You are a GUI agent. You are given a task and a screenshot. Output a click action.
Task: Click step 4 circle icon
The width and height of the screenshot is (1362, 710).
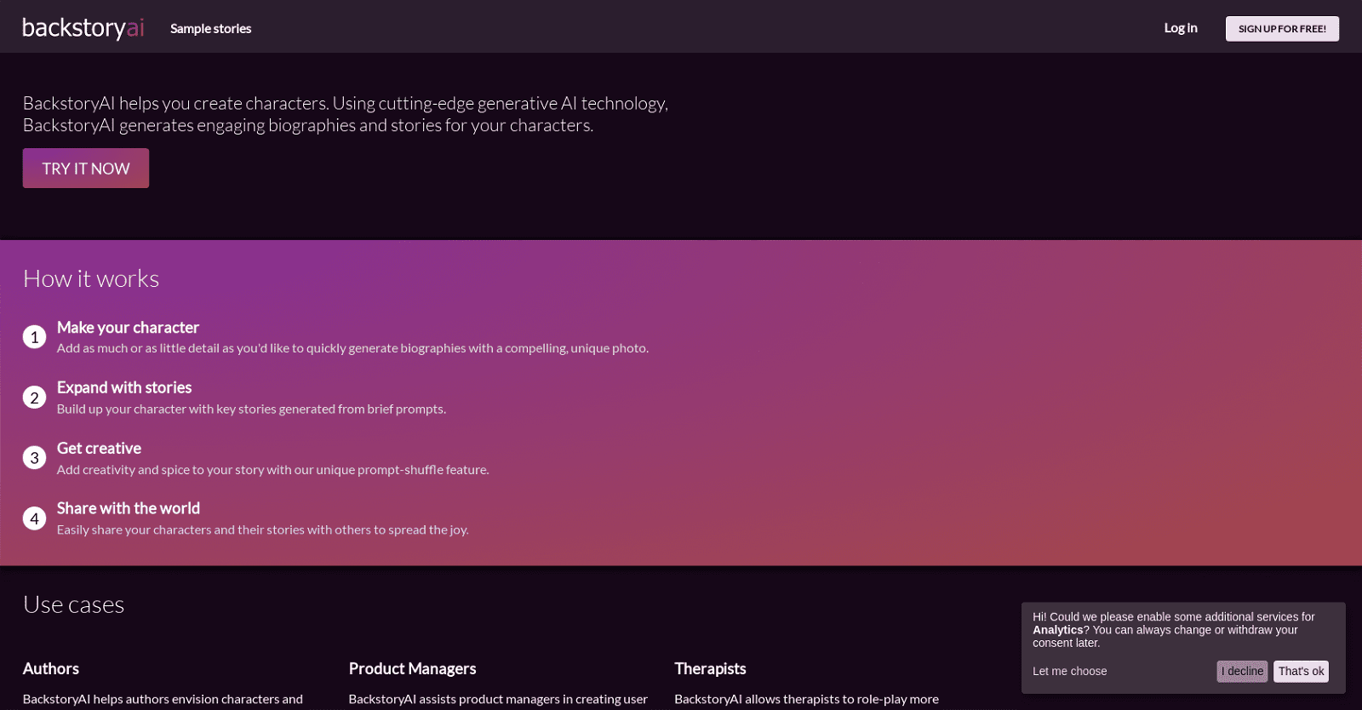coord(34,518)
